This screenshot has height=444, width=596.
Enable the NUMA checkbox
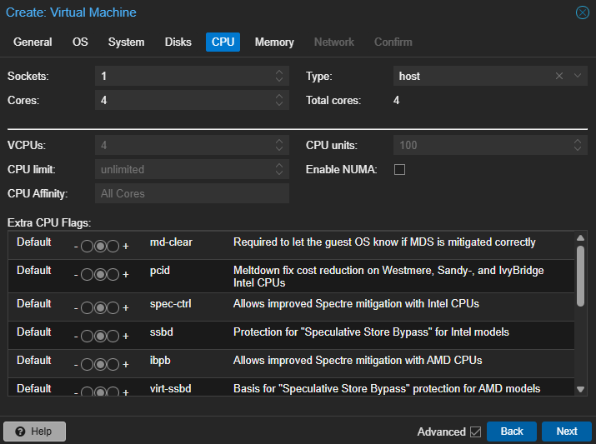[x=399, y=169]
